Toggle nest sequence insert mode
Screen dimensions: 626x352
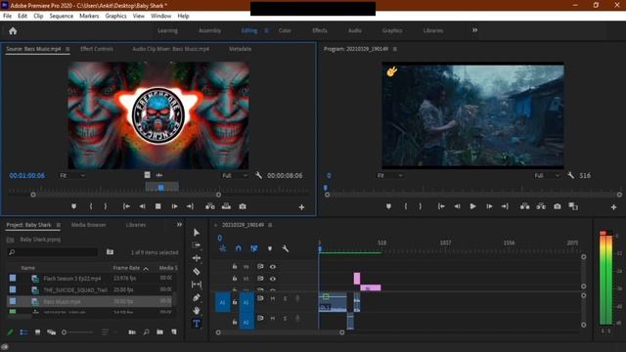pos(223,248)
